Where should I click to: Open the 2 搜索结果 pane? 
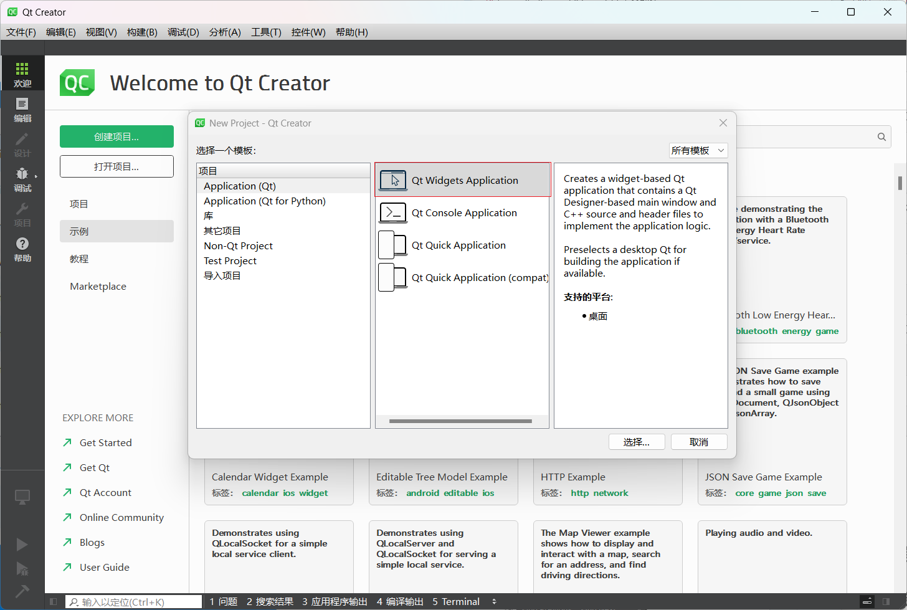point(270,602)
